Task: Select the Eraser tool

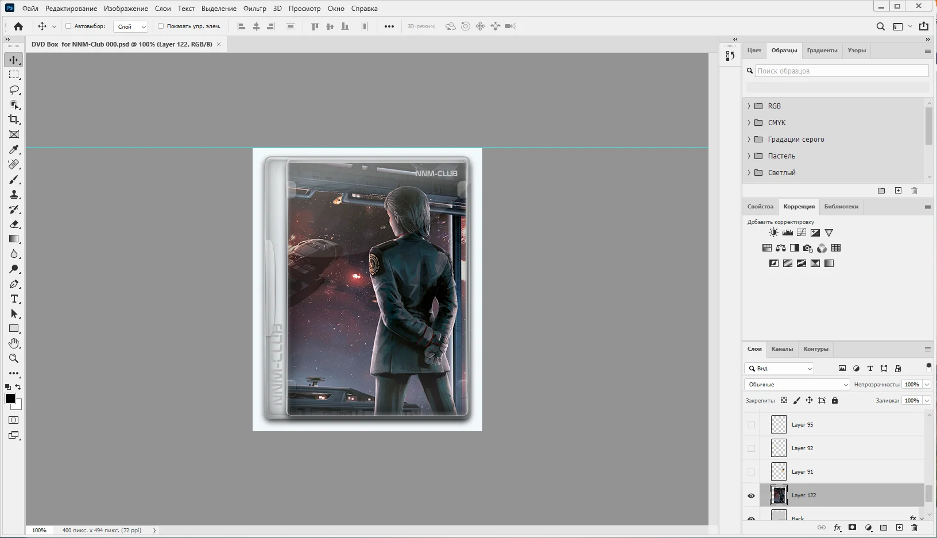Action: (14, 225)
